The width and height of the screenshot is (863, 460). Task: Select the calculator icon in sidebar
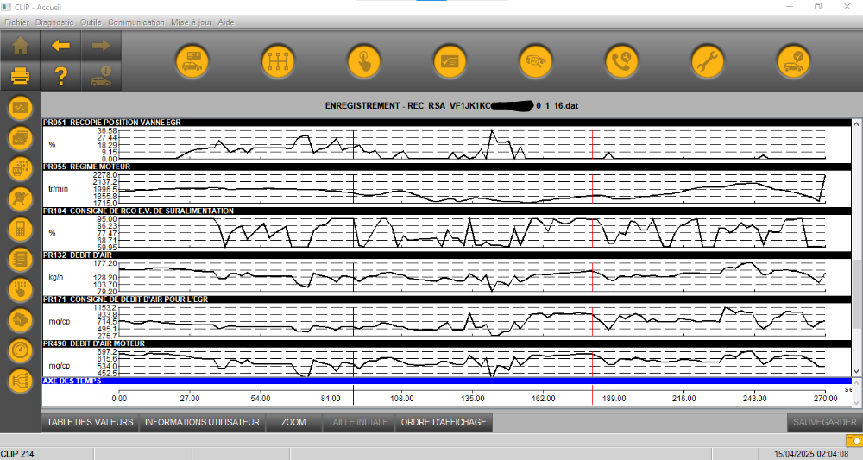pyautogui.click(x=20, y=229)
